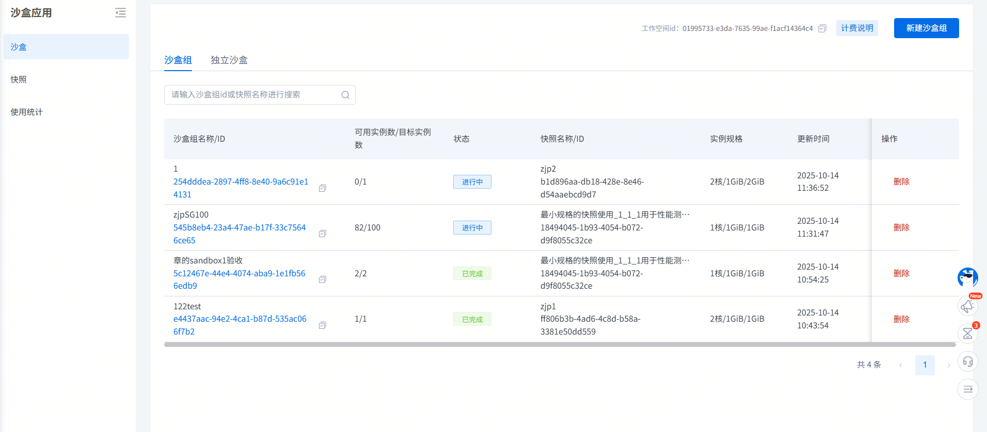The height and width of the screenshot is (432, 987).
Task: Expand the floating toolbar bottom icon
Action: pos(967,389)
